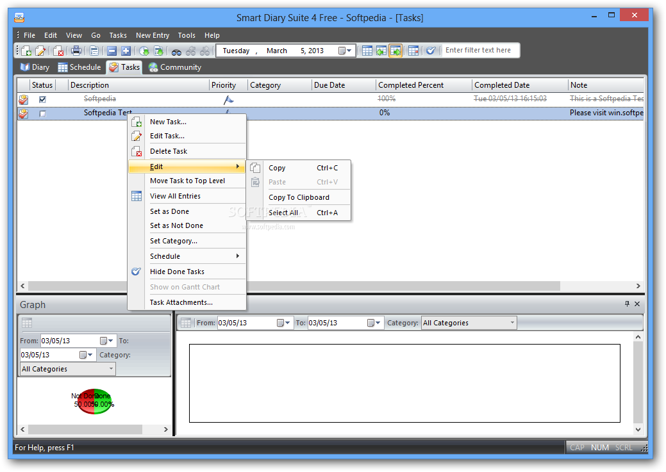Expand the Schedule submenu in the context menu
The width and height of the screenshot is (666, 472).
(x=187, y=256)
